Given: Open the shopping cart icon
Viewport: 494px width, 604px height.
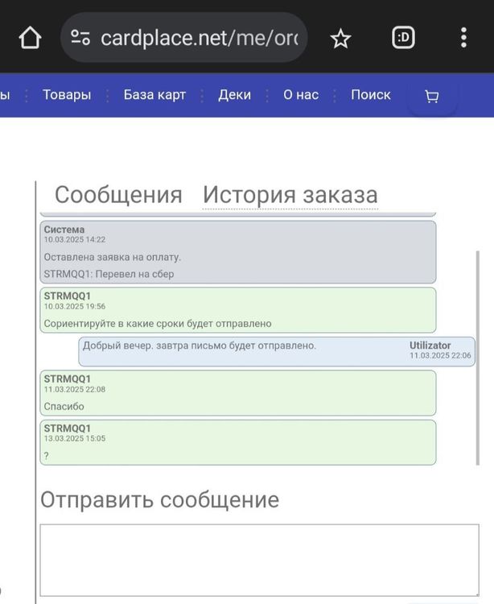Looking at the screenshot, I should point(432,97).
